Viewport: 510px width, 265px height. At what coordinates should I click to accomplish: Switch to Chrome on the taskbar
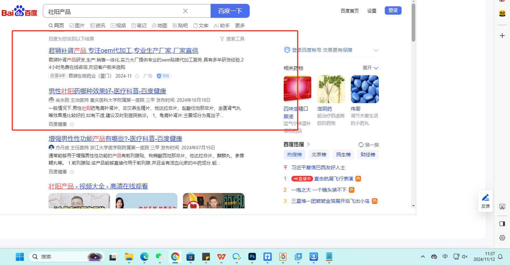[175, 257]
